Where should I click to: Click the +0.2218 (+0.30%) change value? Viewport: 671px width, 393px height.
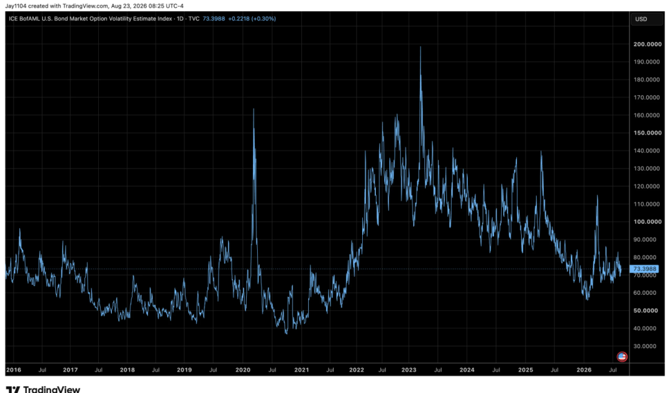point(252,19)
